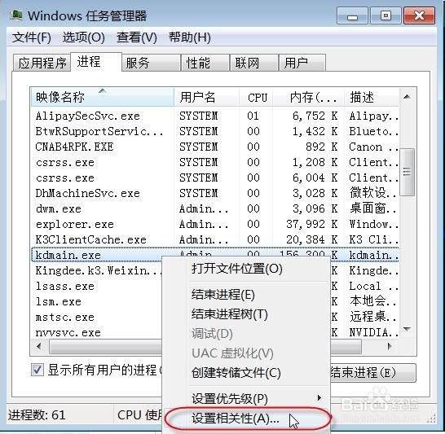445x434 pixels.
Task: Click the vertical scrollbar down arrow
Action: click(x=407, y=330)
